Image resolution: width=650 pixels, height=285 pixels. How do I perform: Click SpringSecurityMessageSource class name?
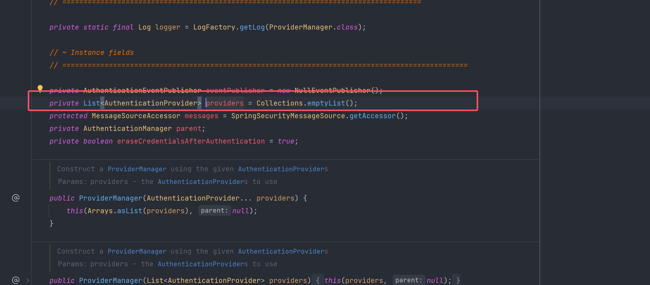click(288, 116)
